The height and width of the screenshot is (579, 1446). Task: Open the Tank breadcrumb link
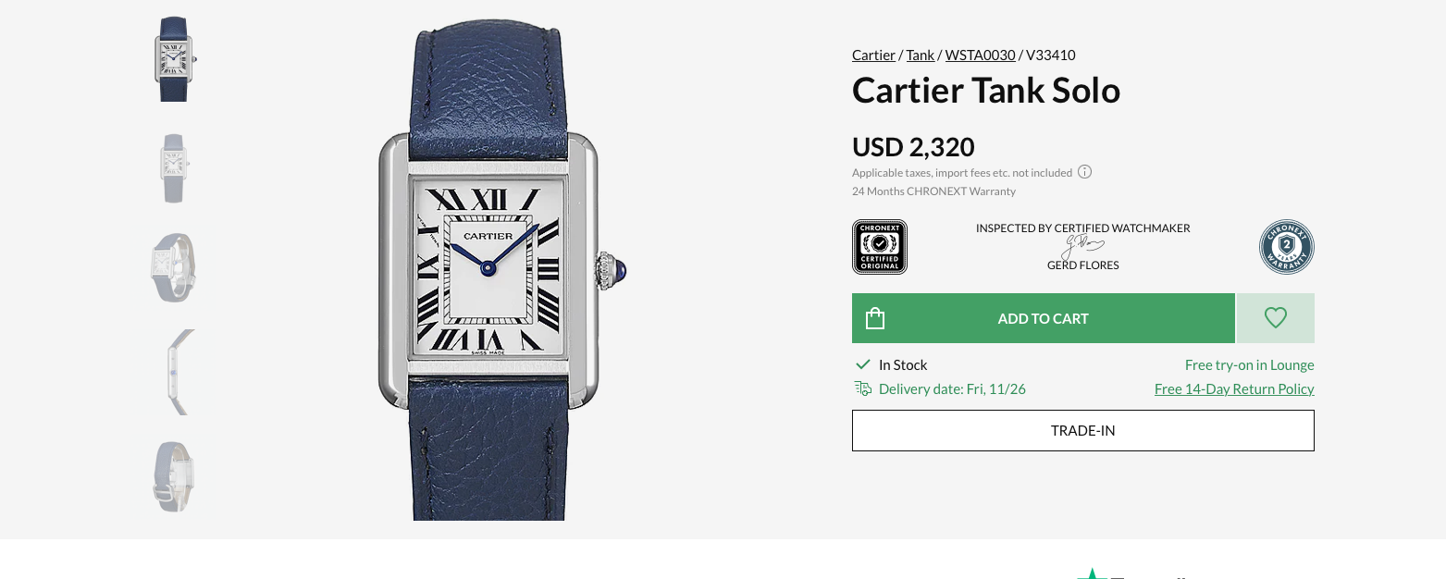(921, 55)
